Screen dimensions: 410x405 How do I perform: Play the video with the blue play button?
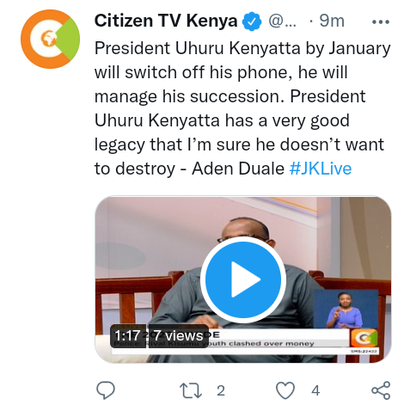[x=243, y=279]
